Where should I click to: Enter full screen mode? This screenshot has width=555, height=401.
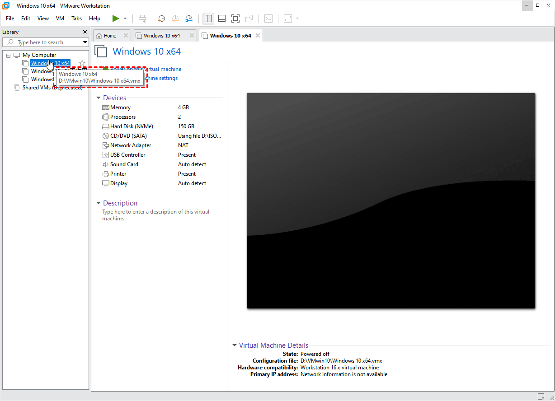click(235, 19)
